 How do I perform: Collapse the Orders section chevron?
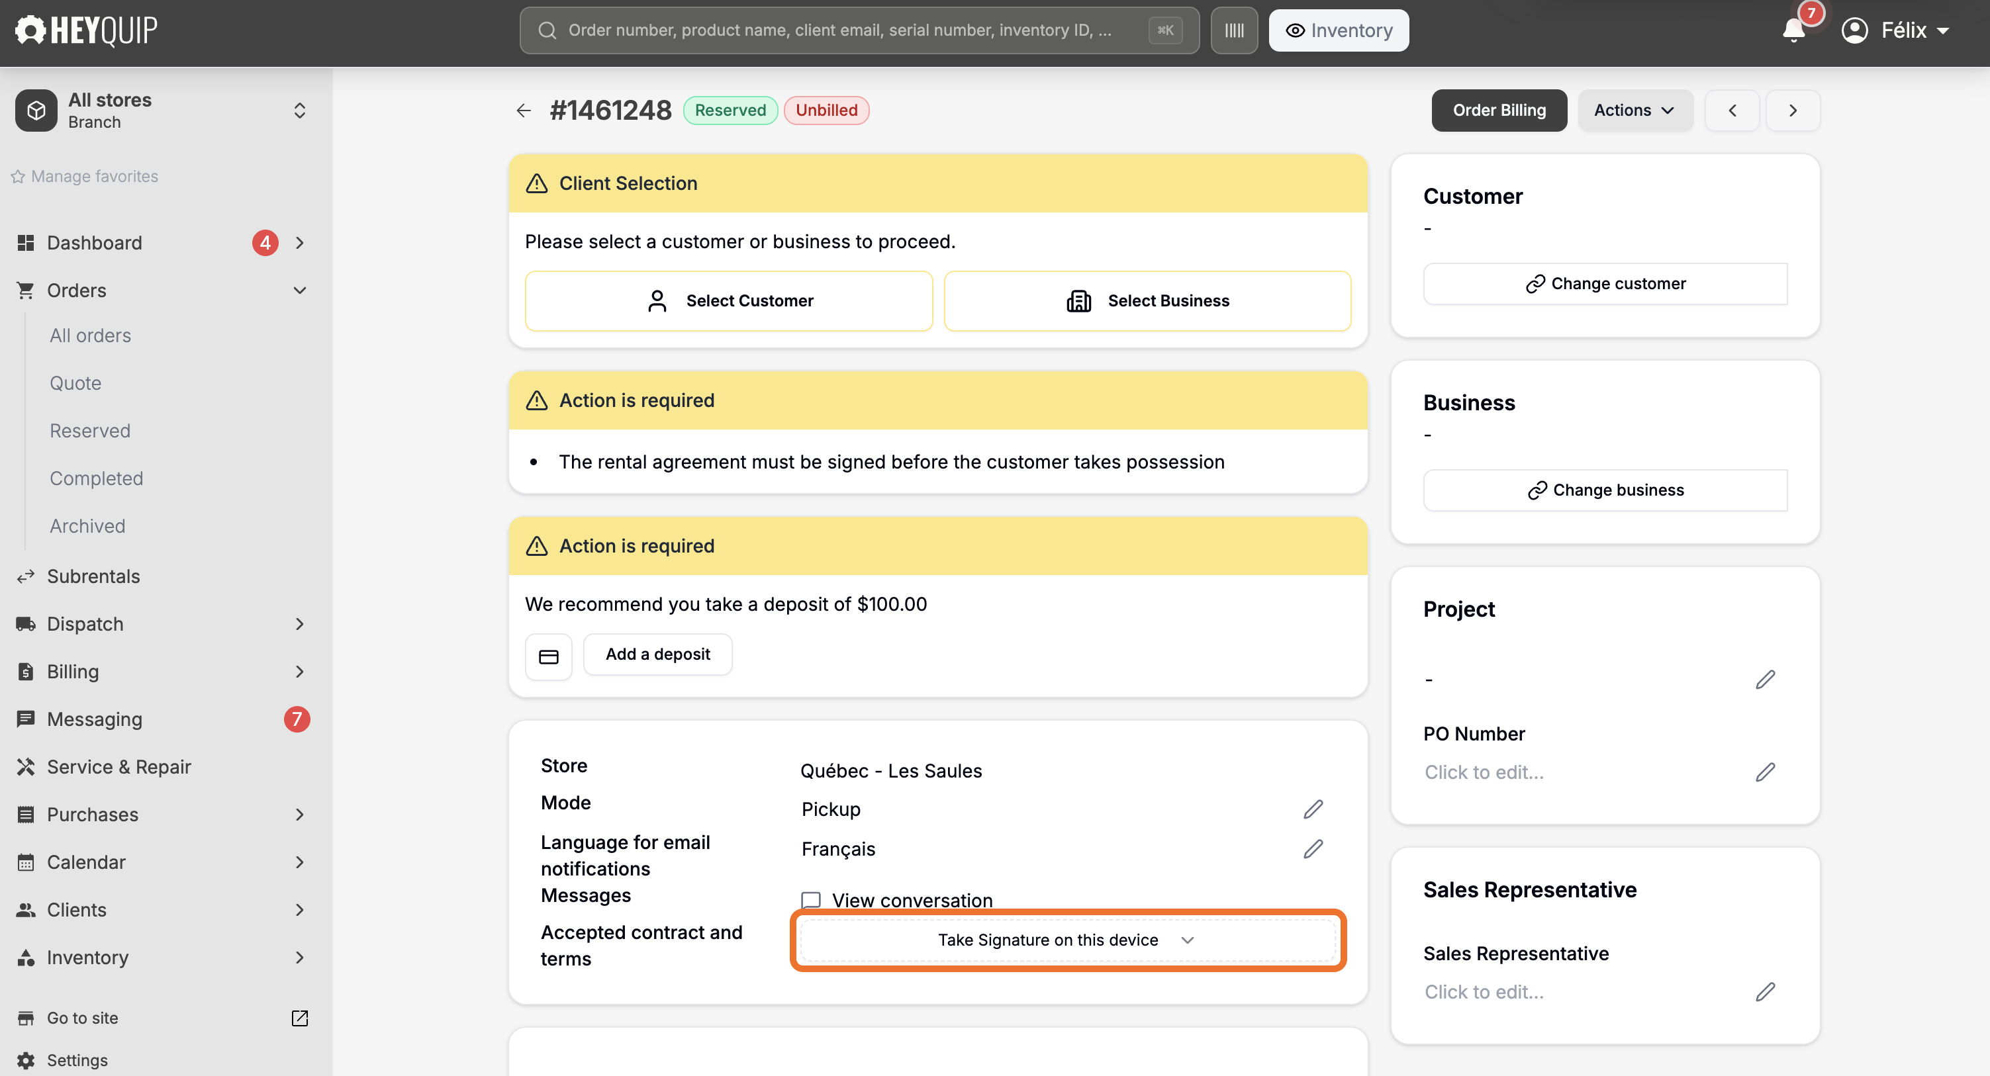pos(300,291)
